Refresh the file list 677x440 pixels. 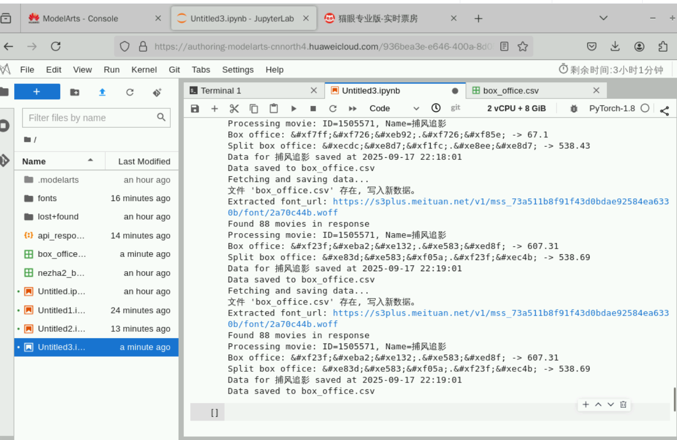(129, 92)
